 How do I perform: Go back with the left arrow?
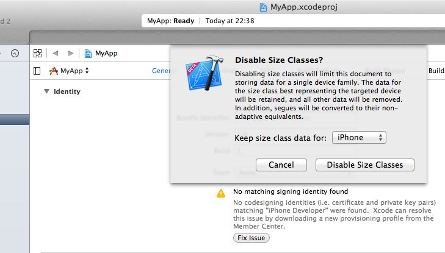point(56,53)
